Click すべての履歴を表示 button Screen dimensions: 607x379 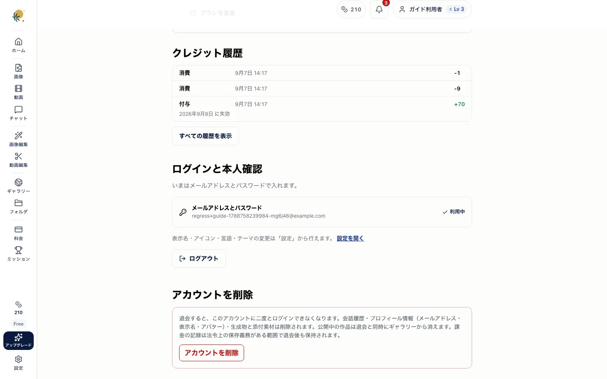pos(205,136)
